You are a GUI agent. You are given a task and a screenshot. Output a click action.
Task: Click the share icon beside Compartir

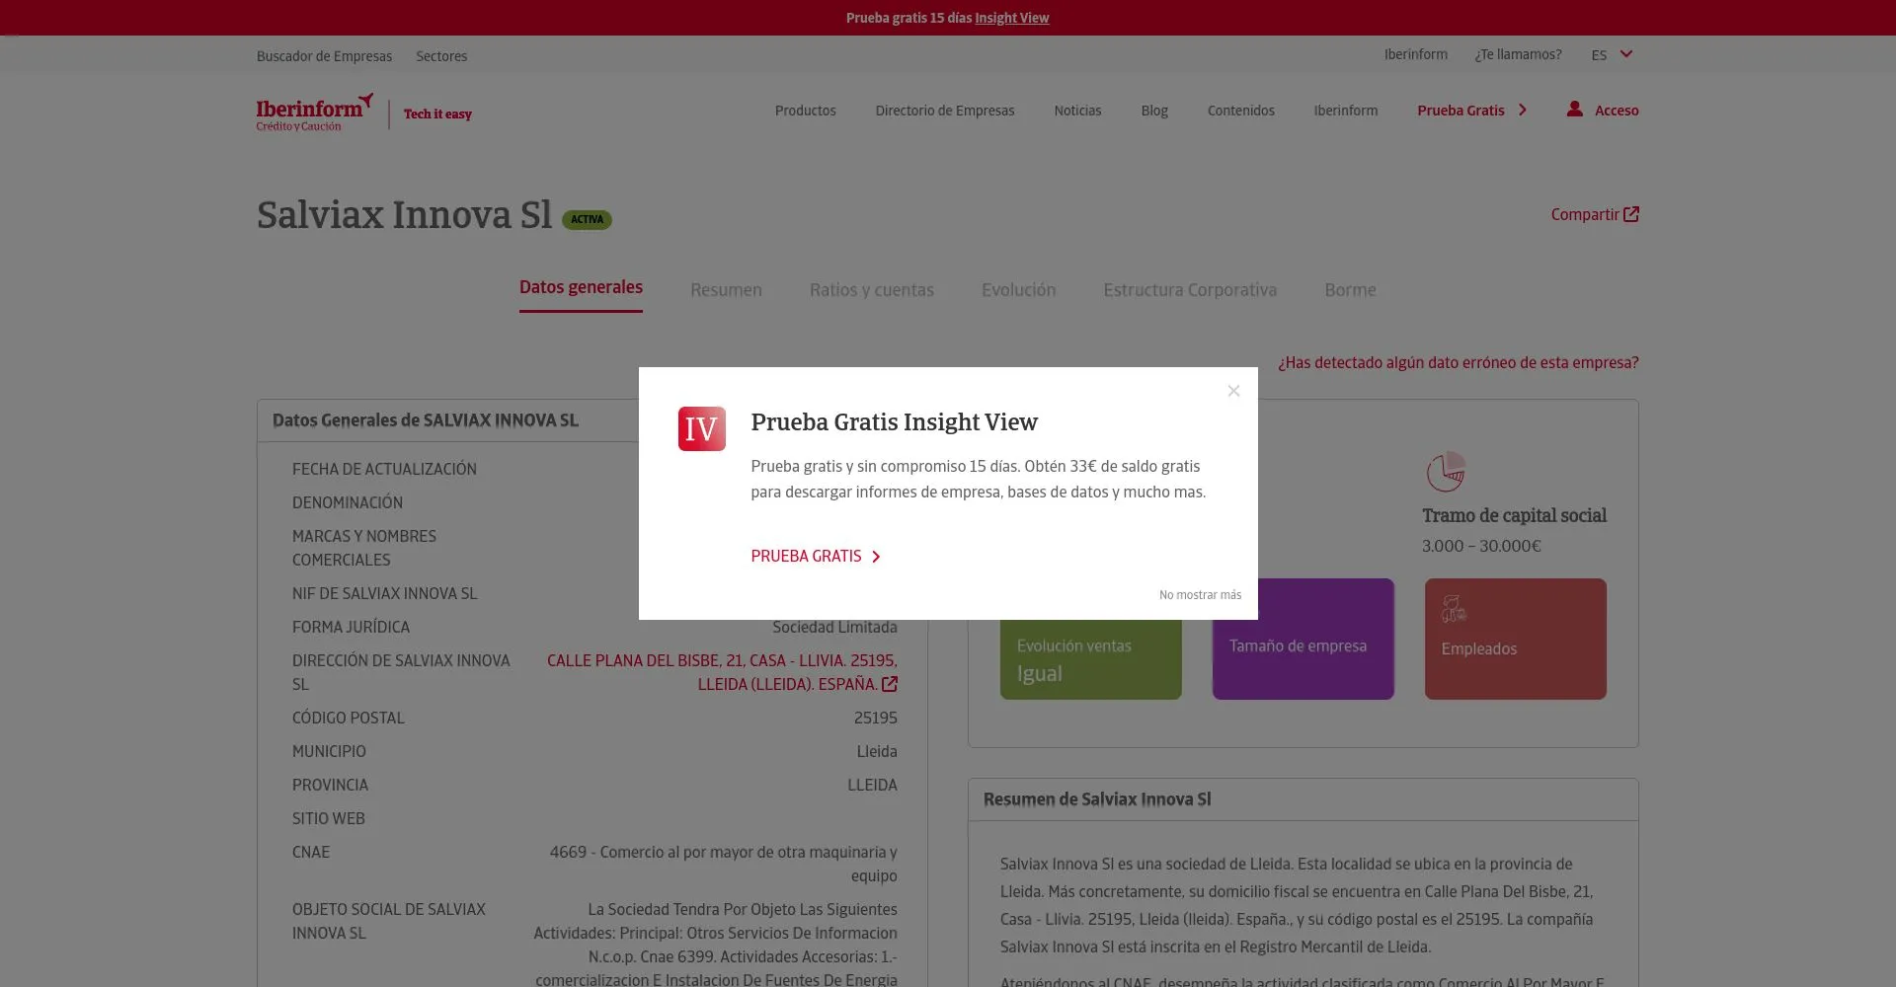click(x=1631, y=214)
